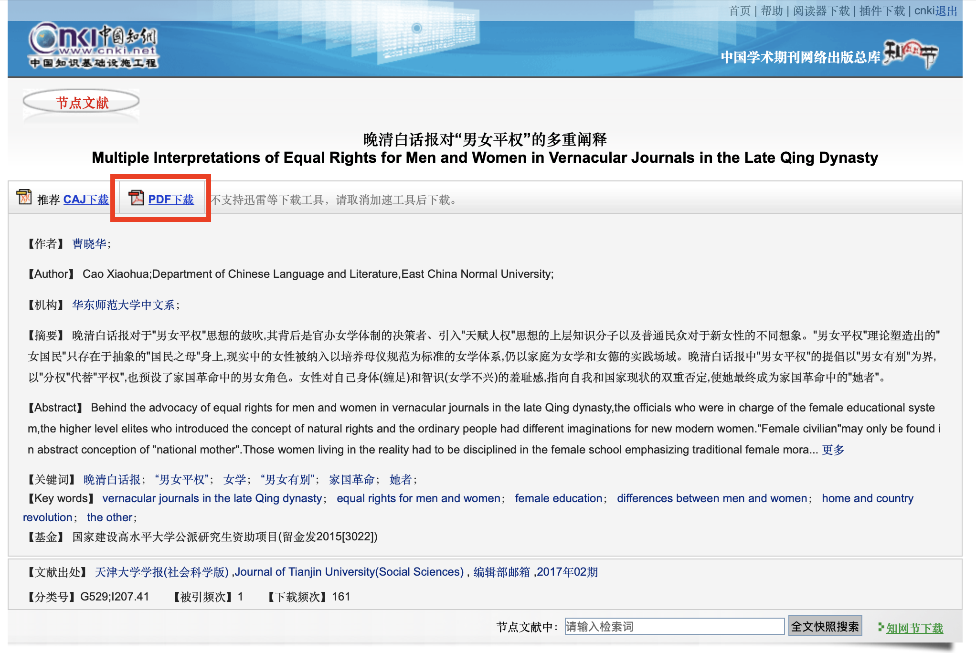
Task: Open 'vernacular journals in the late Qing dynasty' keyword
Action: [x=212, y=498]
